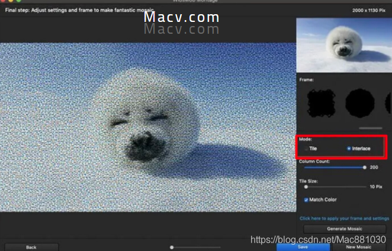Click the seal mosaic preview image
Image resolution: width=392 pixels, height=251 pixels.
tap(148, 127)
